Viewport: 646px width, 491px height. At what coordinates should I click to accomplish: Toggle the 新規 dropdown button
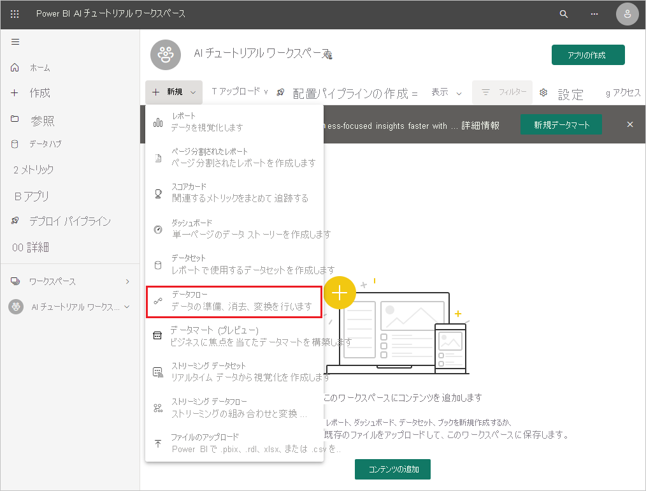[x=174, y=92]
